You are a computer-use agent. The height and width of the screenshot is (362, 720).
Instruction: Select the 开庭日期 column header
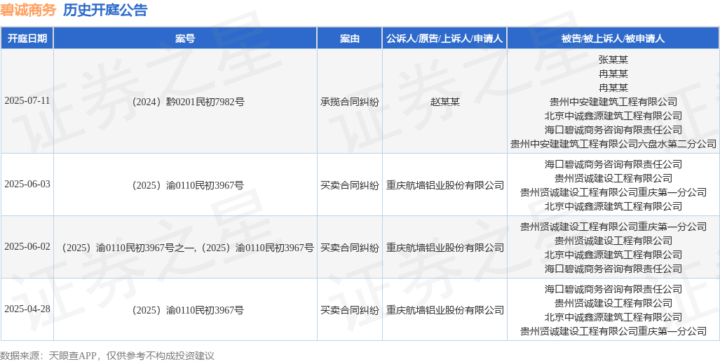pos(27,39)
